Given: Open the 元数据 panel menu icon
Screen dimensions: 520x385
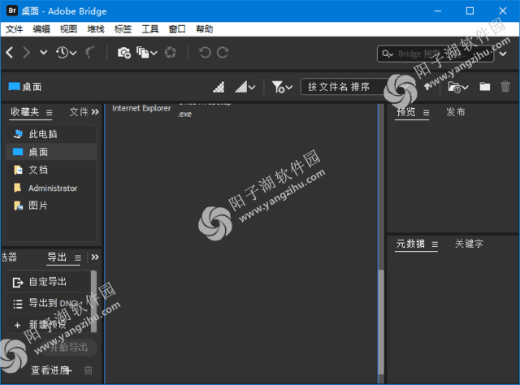Looking at the screenshot, I should click(x=435, y=244).
